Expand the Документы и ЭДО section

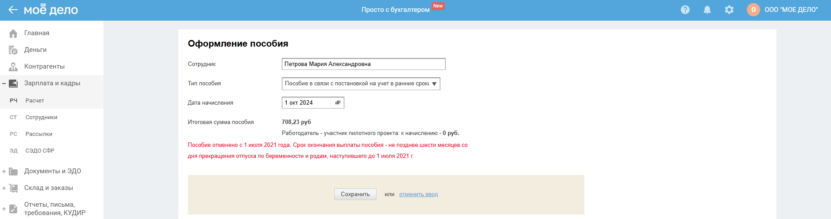tap(4, 172)
